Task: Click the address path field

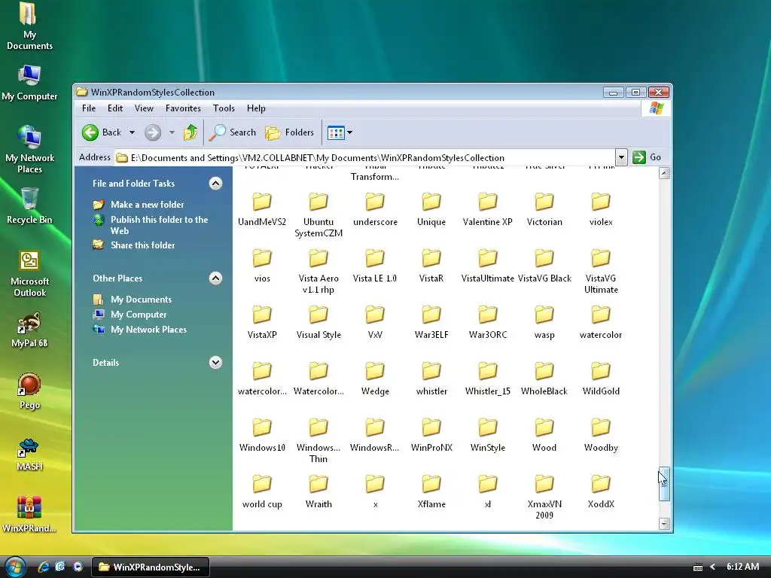Action: pyautogui.click(x=364, y=158)
